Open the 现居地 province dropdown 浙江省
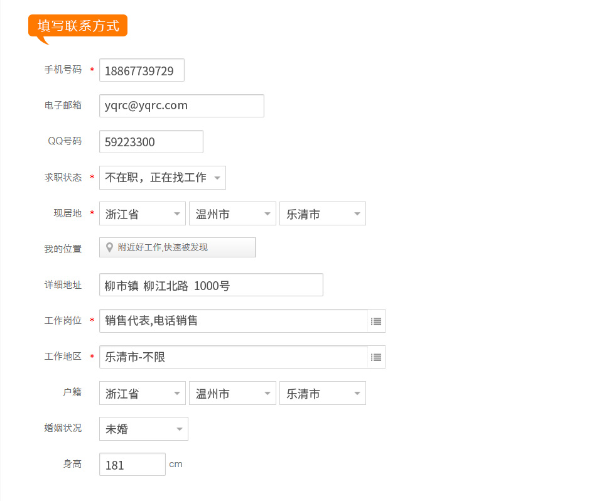This screenshot has width=616, height=501. [142, 213]
